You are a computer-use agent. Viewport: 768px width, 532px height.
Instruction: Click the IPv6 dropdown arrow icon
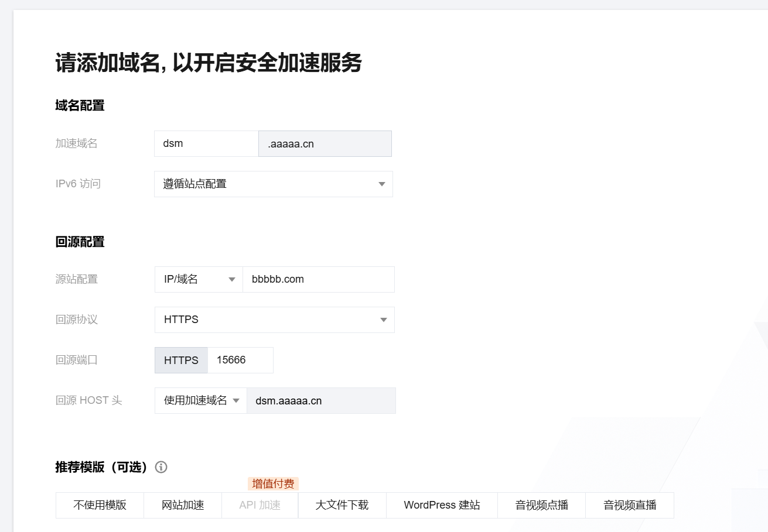[382, 184]
